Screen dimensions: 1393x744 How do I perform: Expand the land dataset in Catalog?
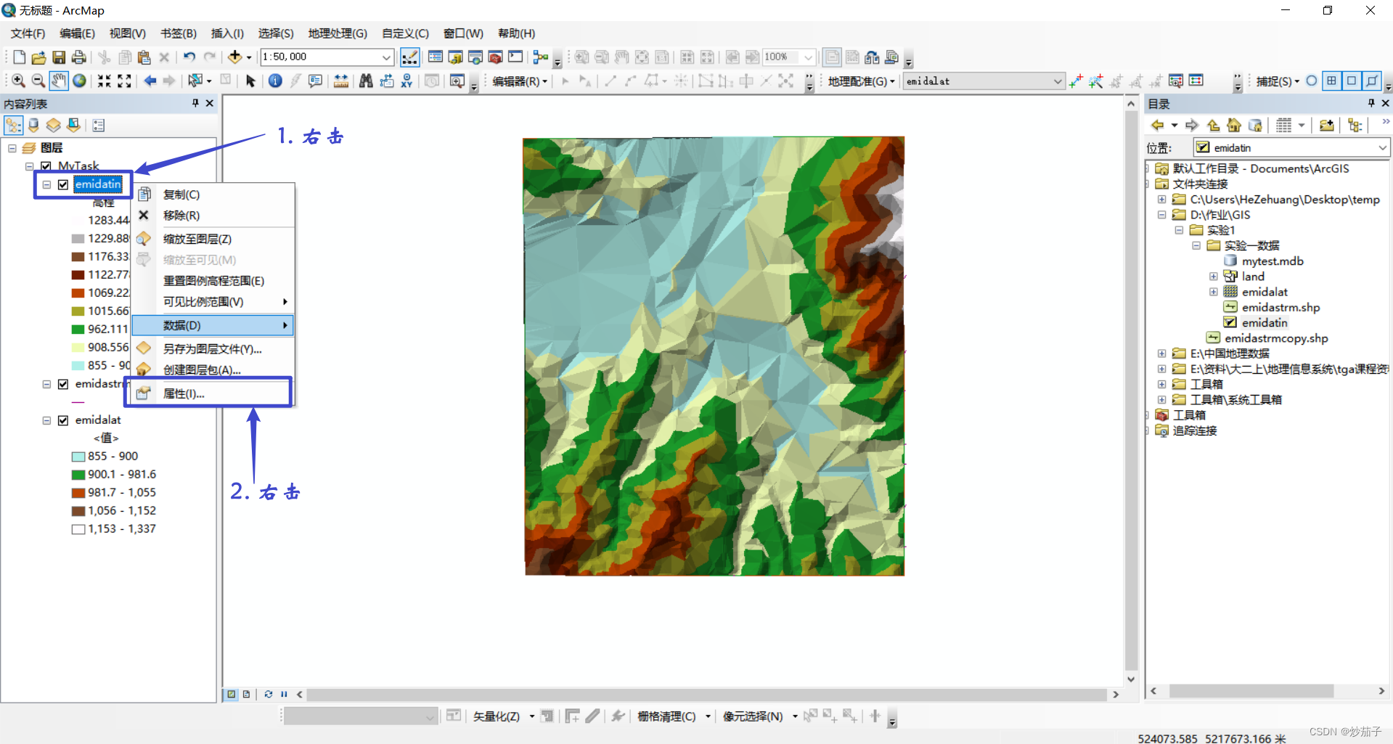click(1213, 277)
